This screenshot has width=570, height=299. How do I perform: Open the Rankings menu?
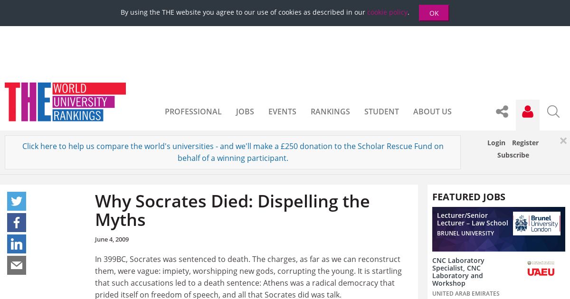[330, 112]
